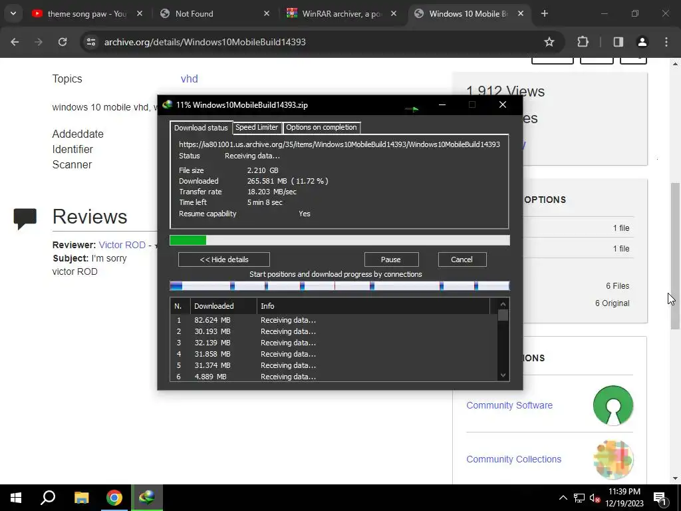Sort by the N. column header
This screenshot has width=681, height=511.
180,306
